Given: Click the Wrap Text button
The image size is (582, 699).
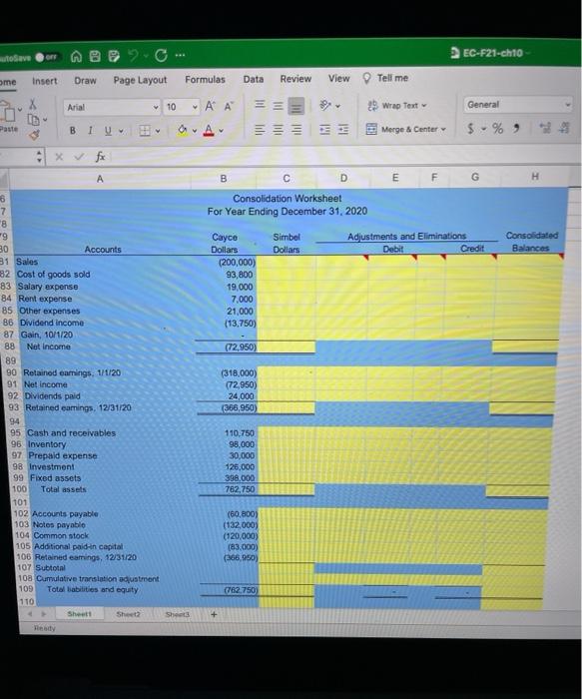Looking at the screenshot, I should coord(397,106).
